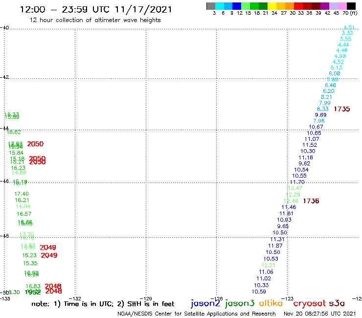Click the 10.33 wave height value

(x=261, y=285)
